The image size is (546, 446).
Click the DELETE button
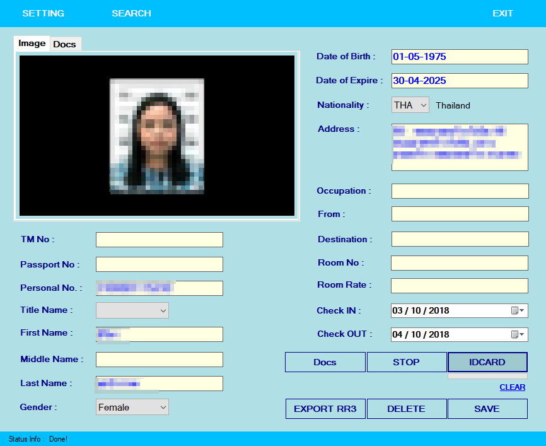coord(407,409)
